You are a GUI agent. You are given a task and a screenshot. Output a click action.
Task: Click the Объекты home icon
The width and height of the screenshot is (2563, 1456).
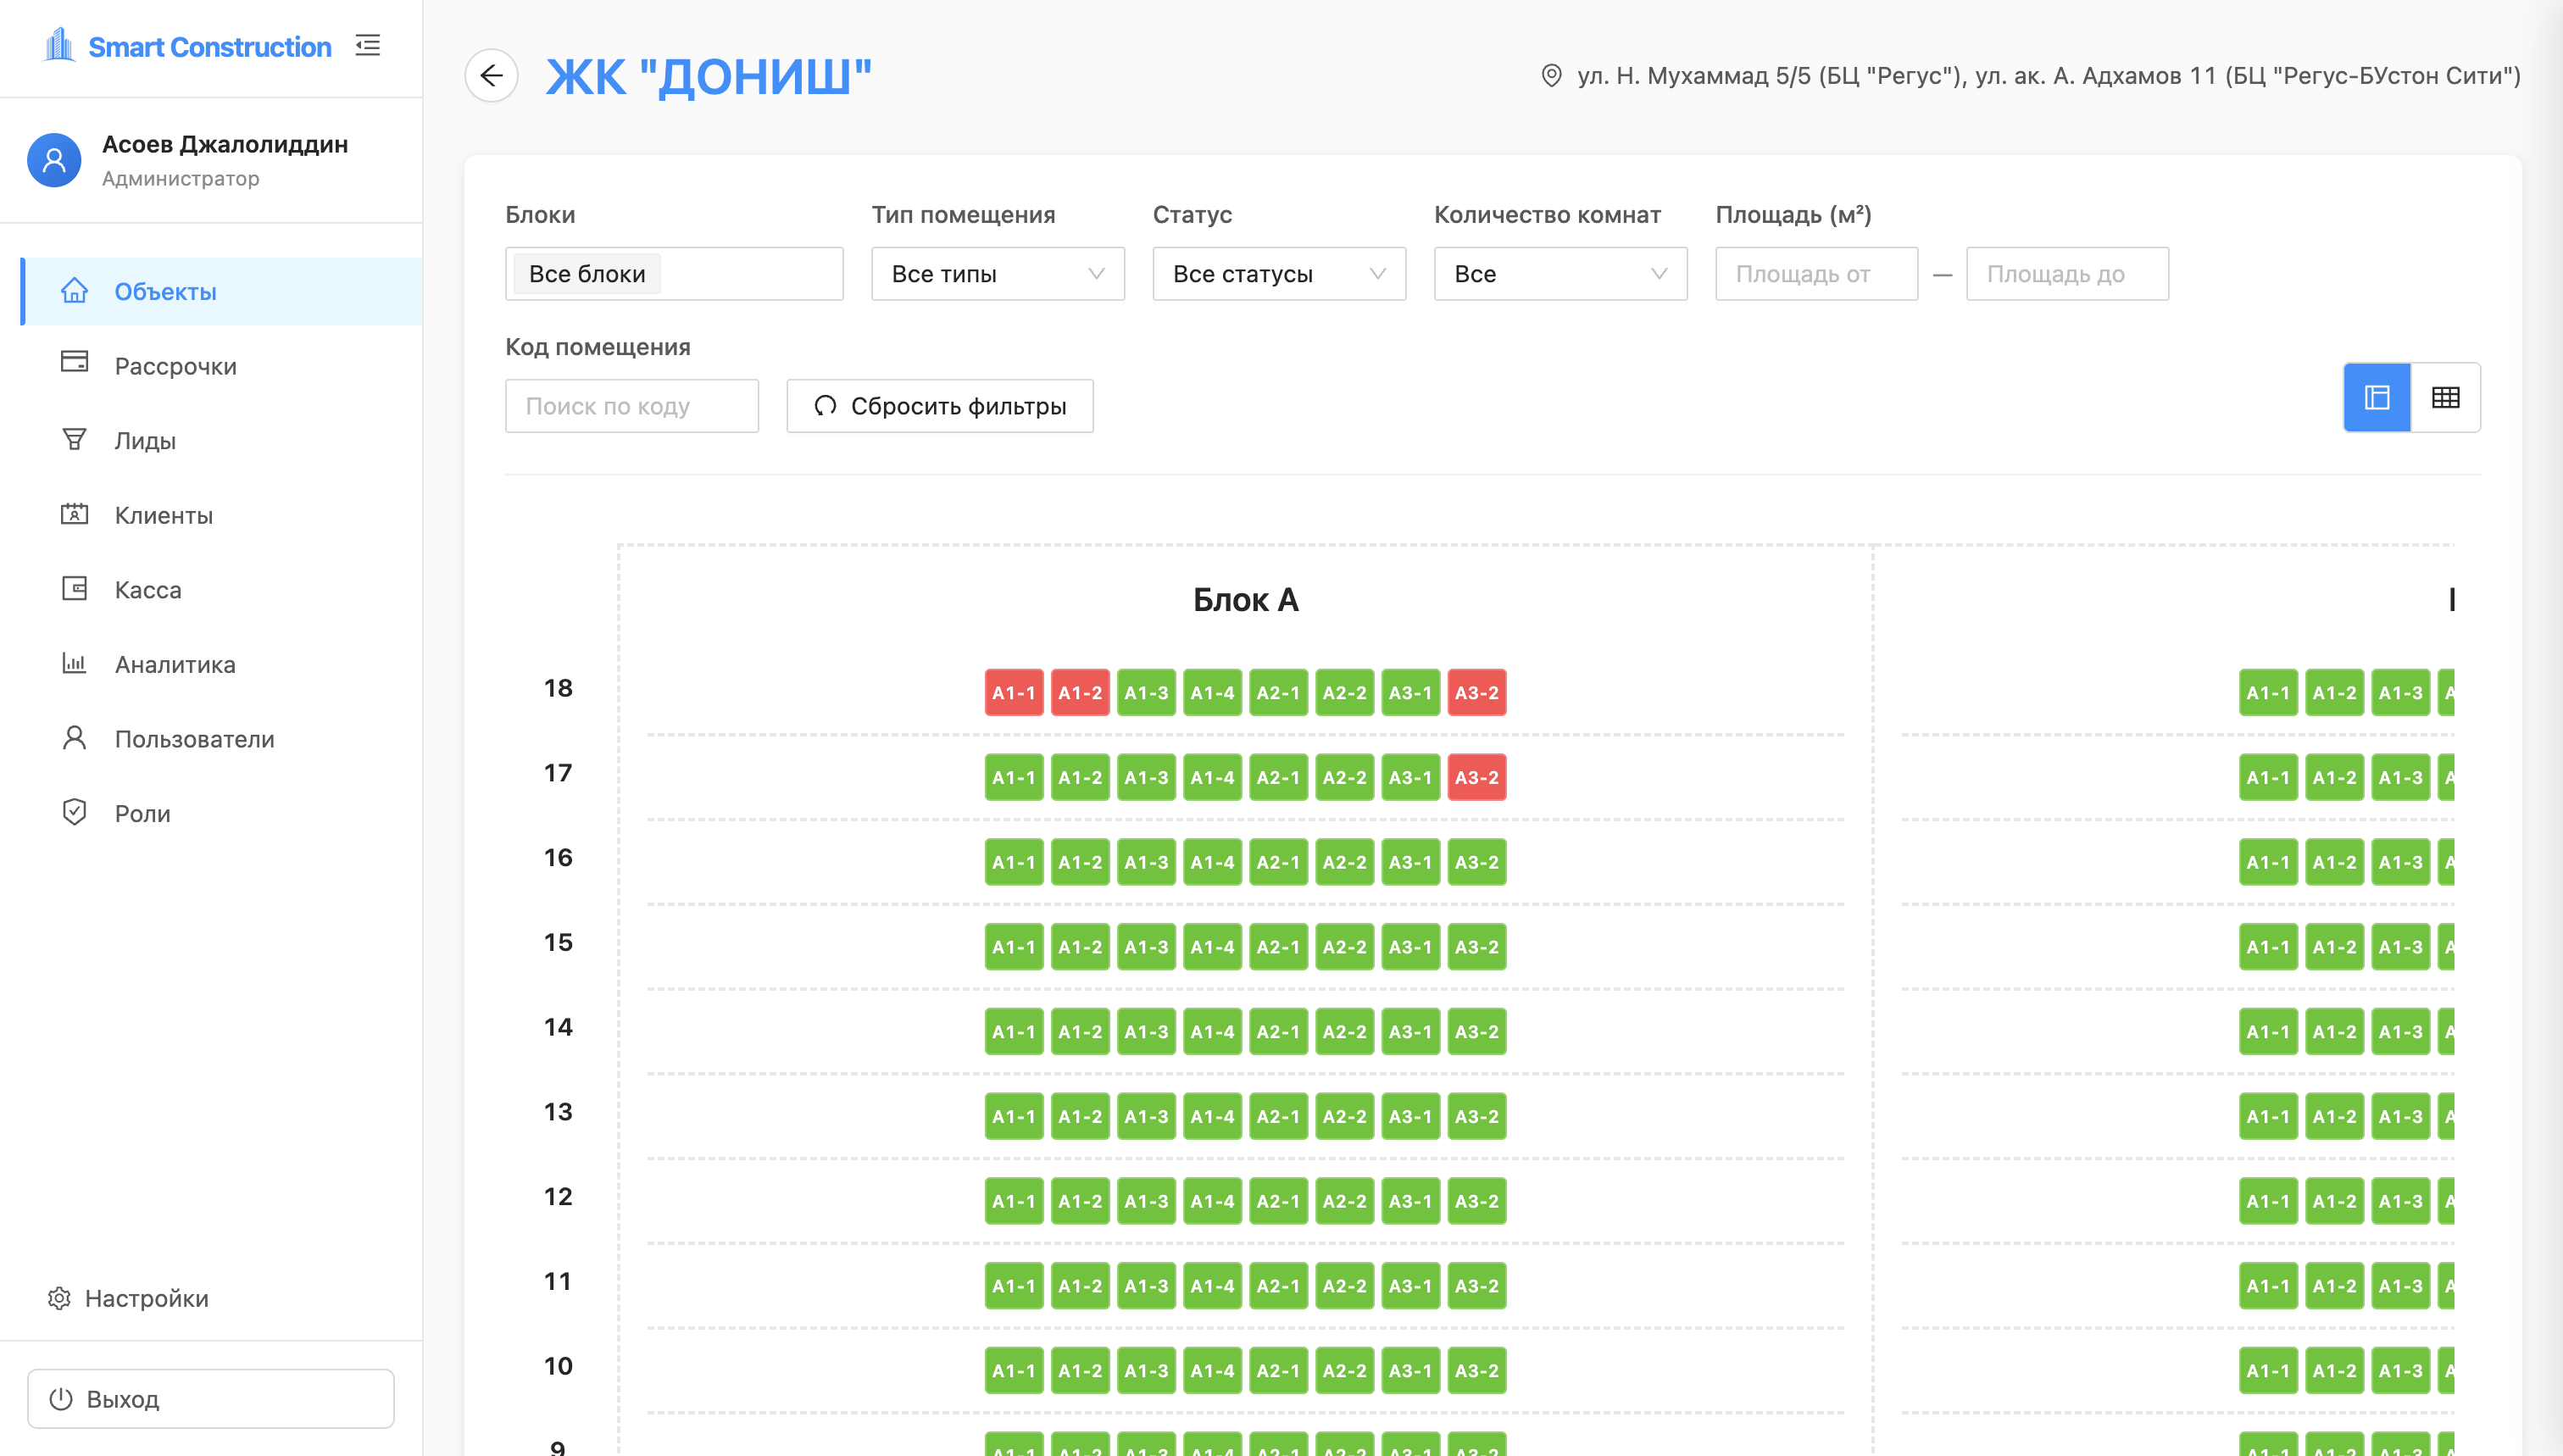[x=74, y=291]
